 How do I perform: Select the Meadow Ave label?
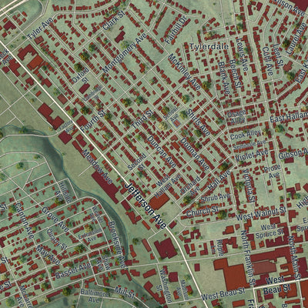tap(97, 166)
